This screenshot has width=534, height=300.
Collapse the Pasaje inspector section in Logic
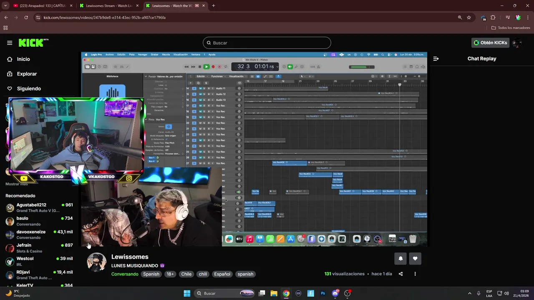pos(146,76)
